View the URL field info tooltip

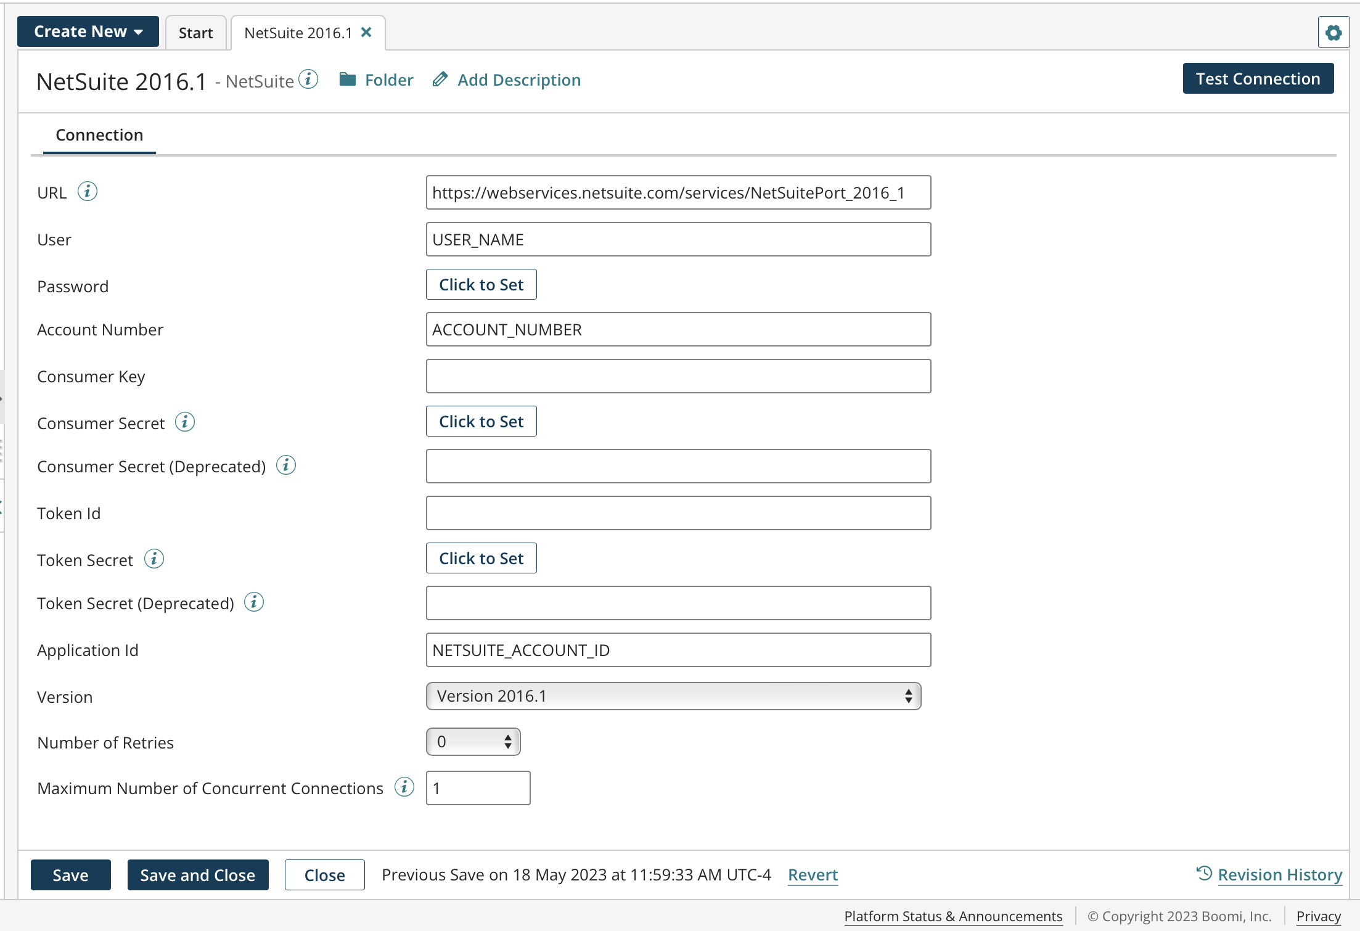pos(88,191)
